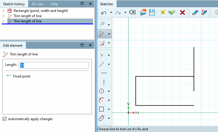This screenshot has height=132, width=218.
Task: Open dropdown arrow next to arc tool
Action: tap(109, 100)
